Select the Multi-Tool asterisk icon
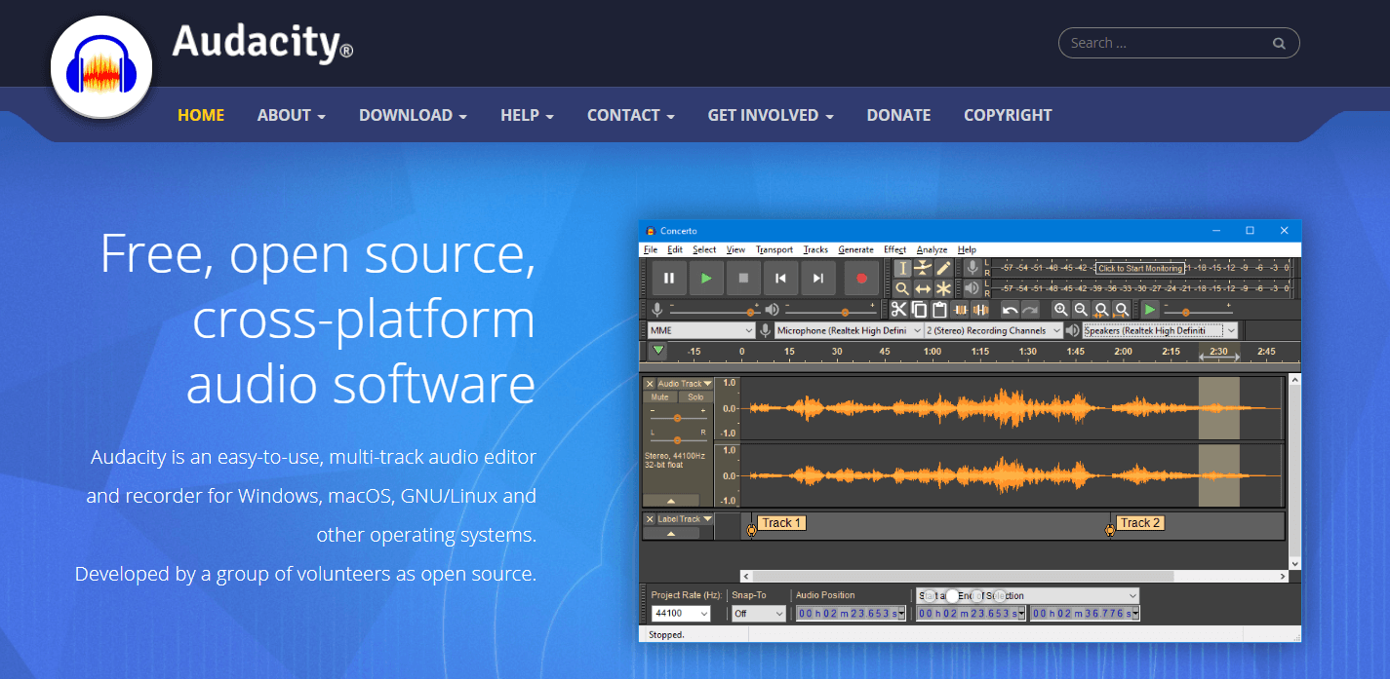 pos(943,289)
